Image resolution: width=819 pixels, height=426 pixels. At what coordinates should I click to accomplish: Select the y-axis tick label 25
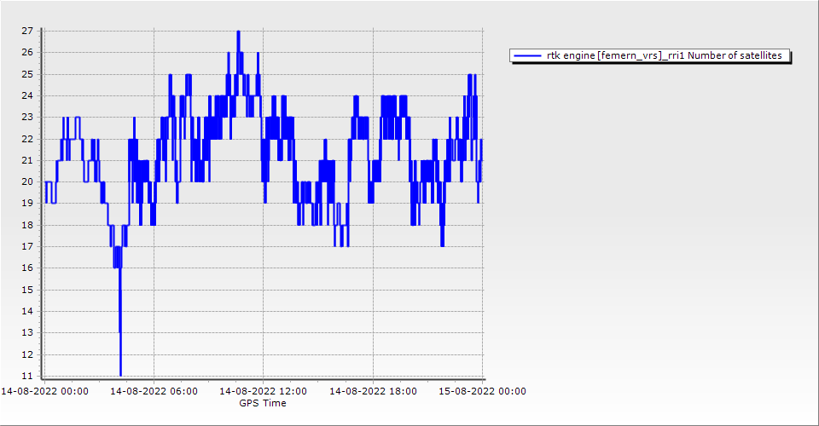[27, 74]
